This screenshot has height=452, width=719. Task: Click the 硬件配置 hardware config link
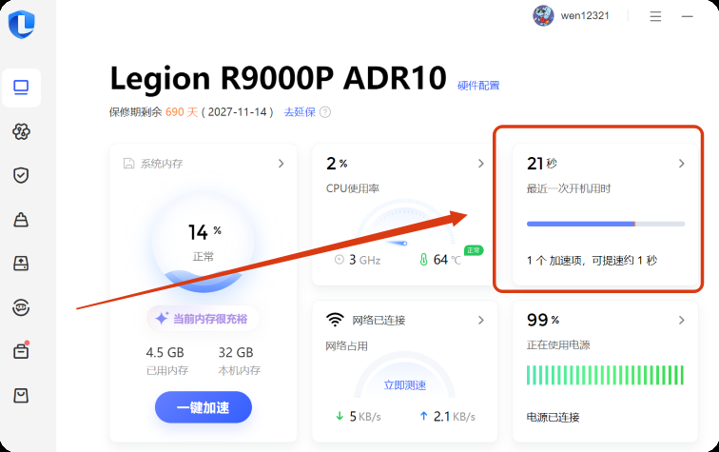pyautogui.click(x=478, y=86)
